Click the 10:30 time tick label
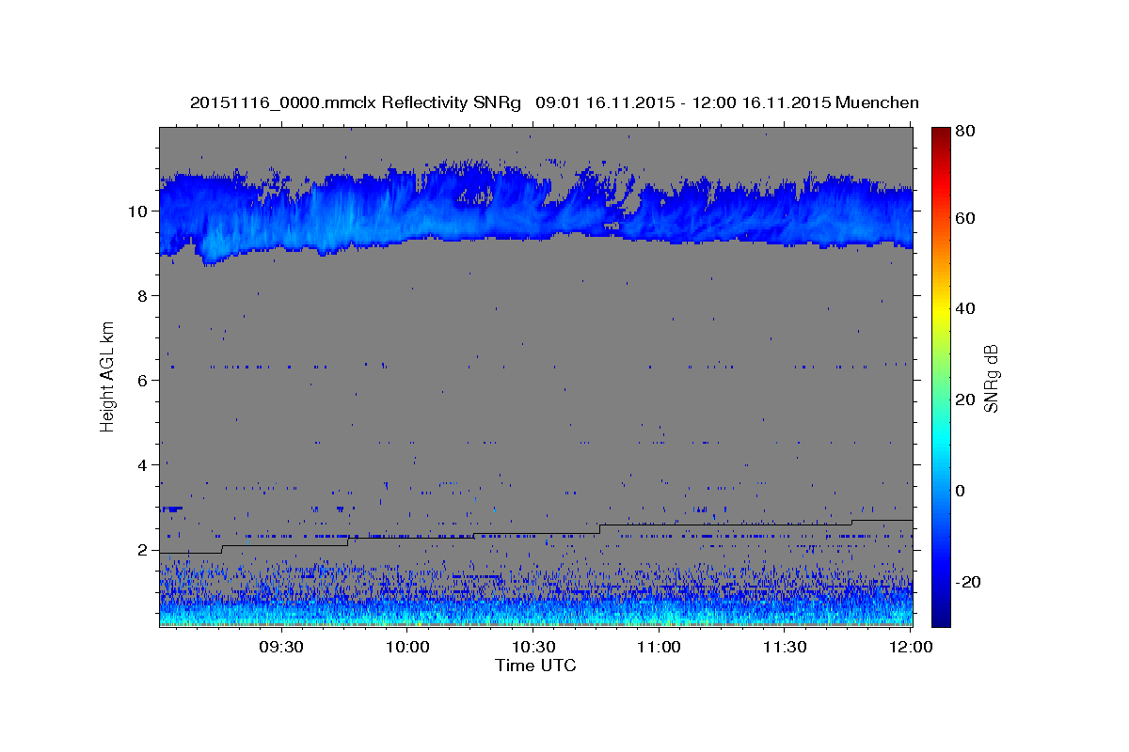1129x752 pixels. (x=533, y=647)
